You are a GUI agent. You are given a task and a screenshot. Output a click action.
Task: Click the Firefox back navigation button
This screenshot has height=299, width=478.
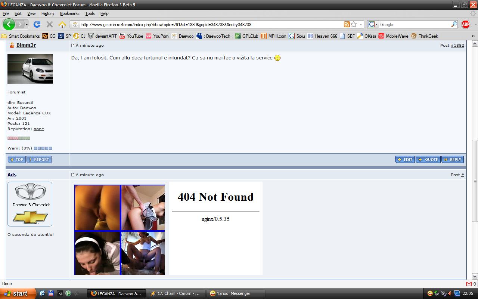9,24
